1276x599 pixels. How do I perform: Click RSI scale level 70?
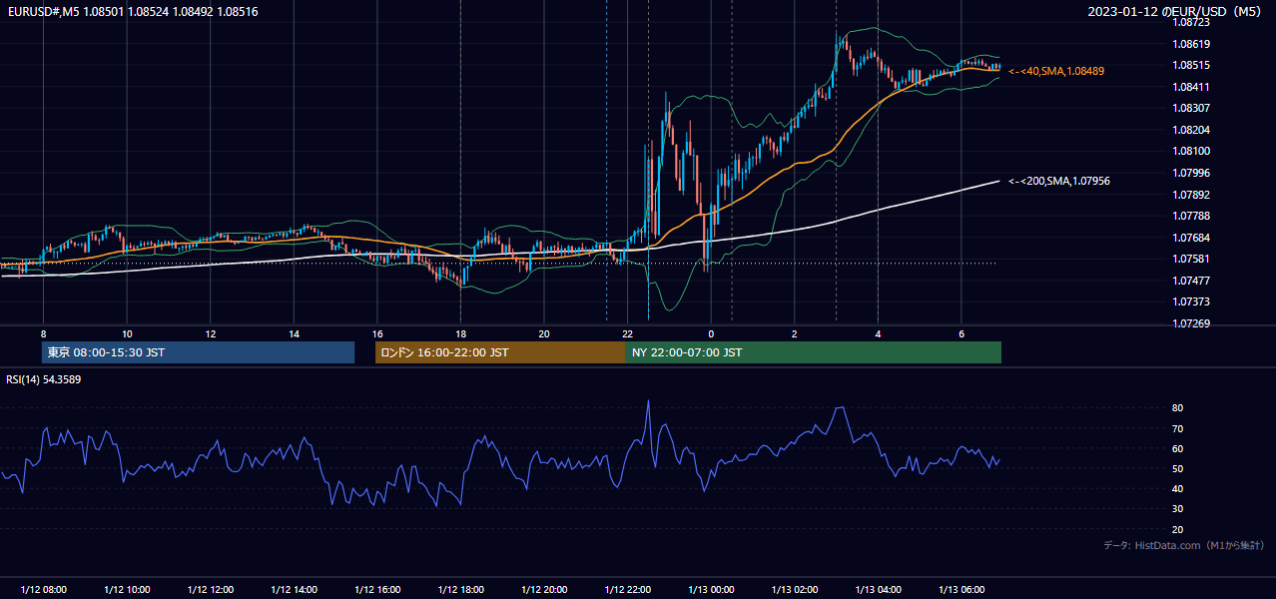click(1178, 428)
